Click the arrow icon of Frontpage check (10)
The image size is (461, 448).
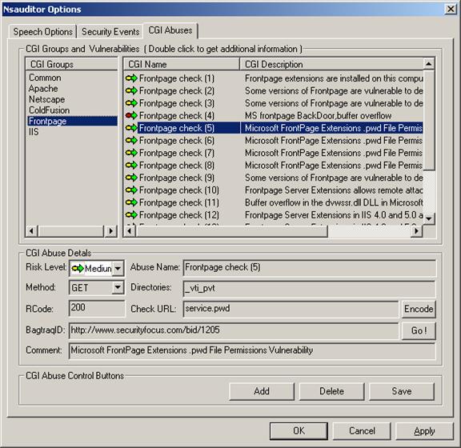(131, 190)
